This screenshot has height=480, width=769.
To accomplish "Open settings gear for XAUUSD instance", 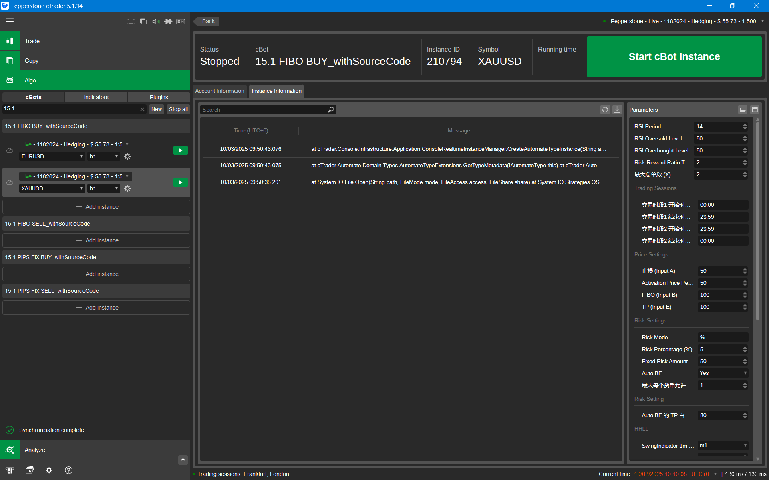I will [x=127, y=188].
